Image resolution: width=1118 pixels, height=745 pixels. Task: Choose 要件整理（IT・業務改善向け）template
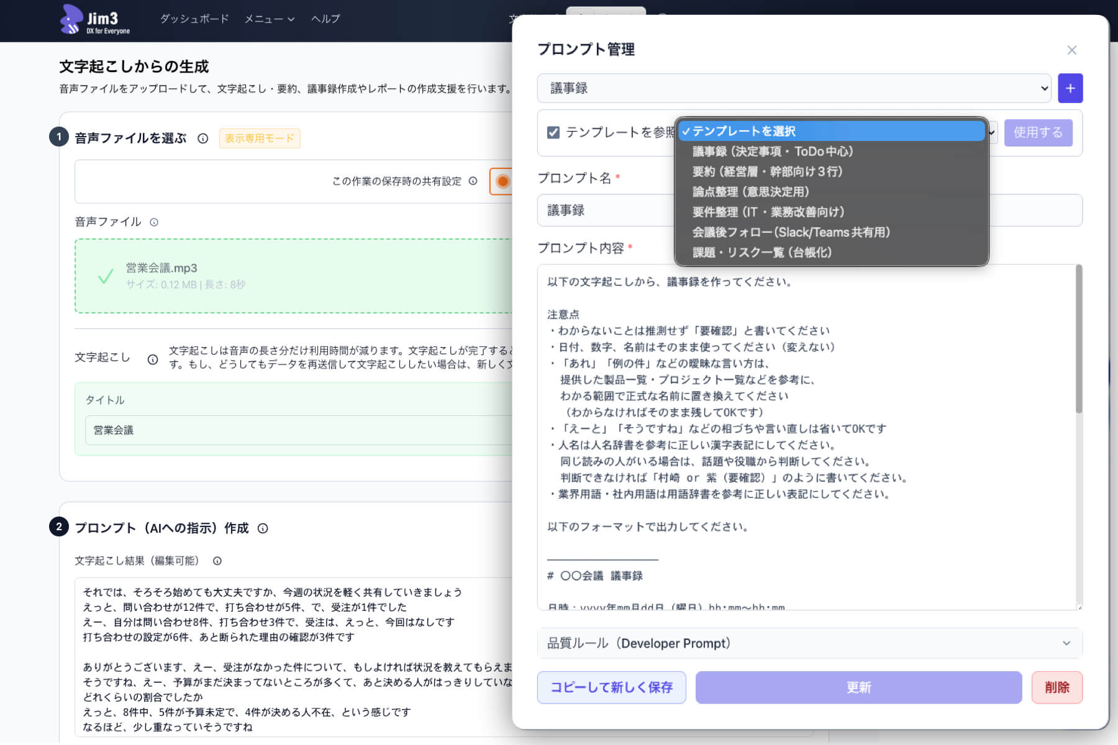(832, 212)
